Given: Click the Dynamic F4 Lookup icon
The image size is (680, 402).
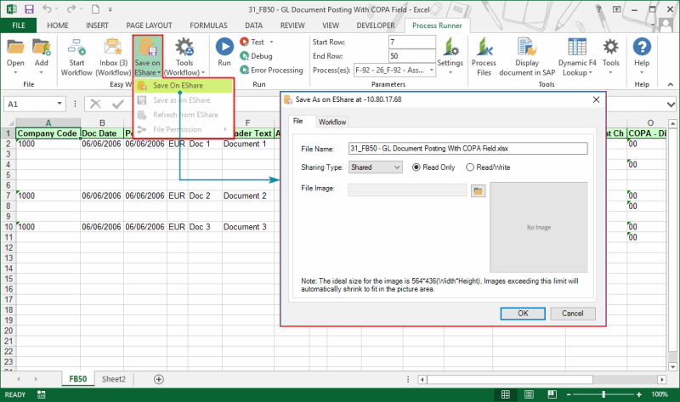Looking at the screenshot, I should tap(578, 47).
